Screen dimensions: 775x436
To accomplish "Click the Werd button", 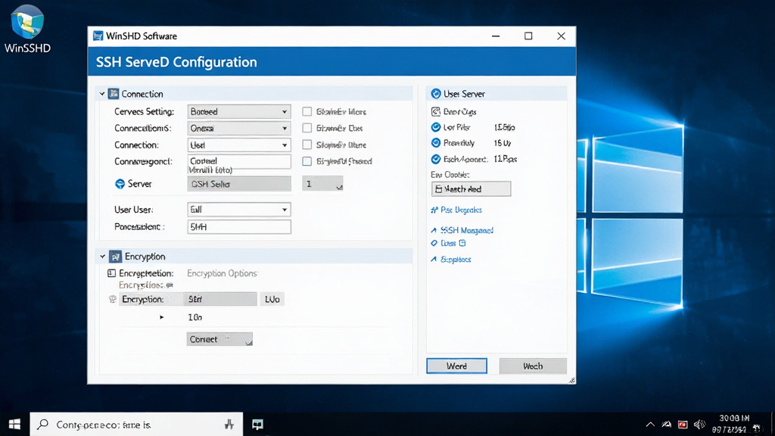I will click(x=456, y=366).
